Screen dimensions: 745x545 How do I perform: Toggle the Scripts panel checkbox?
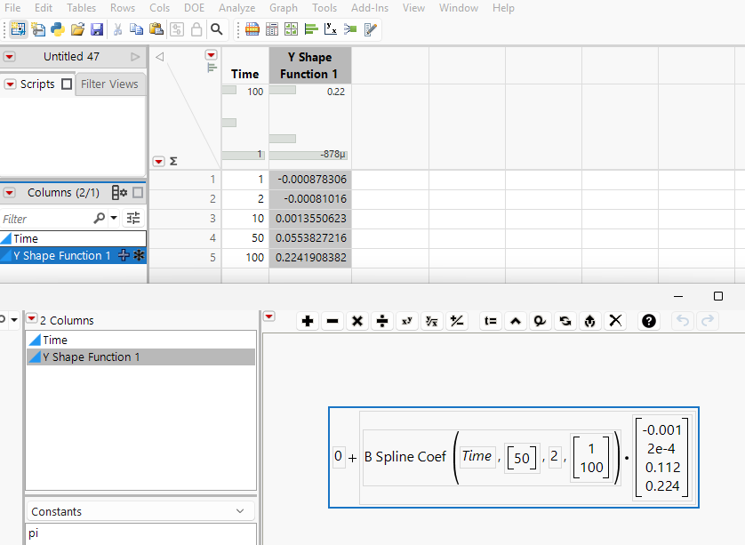[x=67, y=84]
